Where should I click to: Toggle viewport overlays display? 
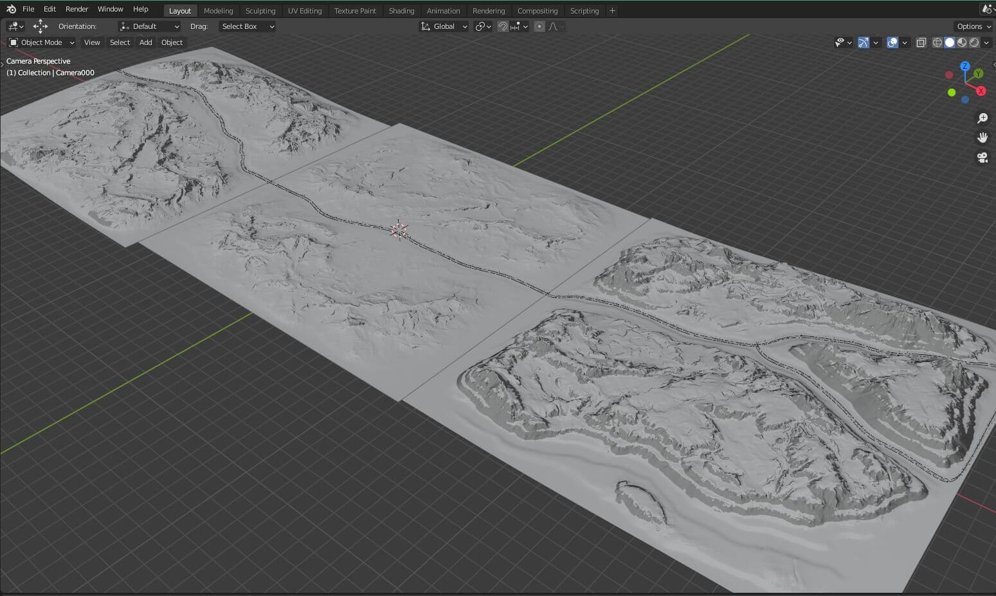(892, 42)
